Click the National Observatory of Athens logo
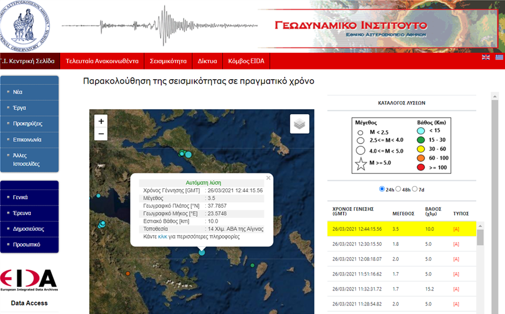The image size is (505, 314). pyautogui.click(x=25, y=26)
